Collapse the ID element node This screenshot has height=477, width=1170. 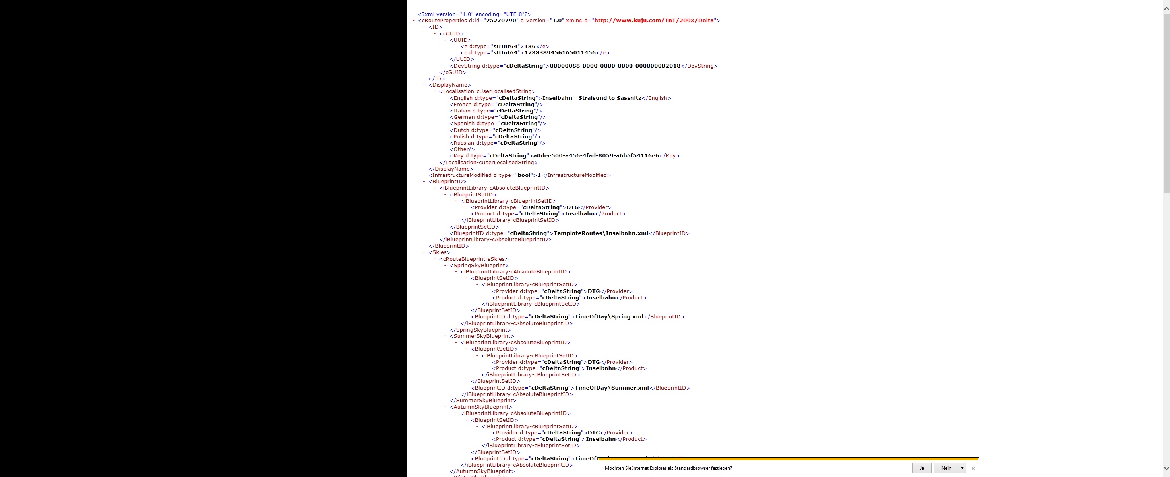click(424, 27)
